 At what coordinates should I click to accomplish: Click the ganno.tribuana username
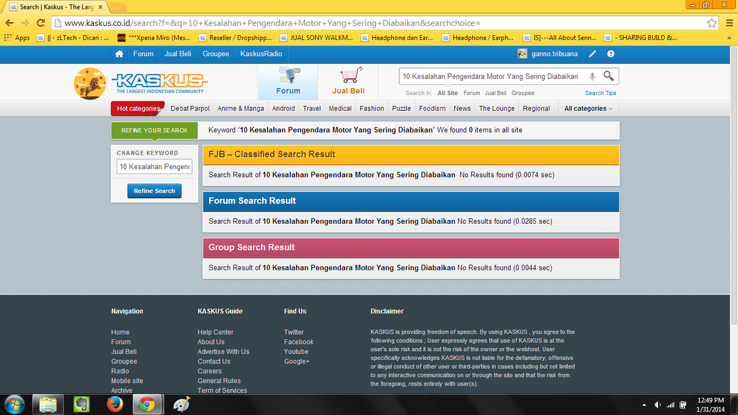point(554,54)
